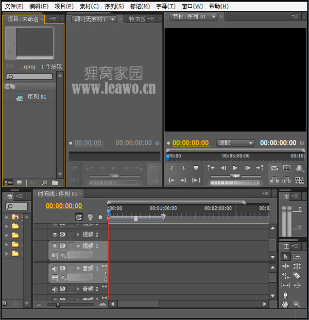The image size is (309, 320).
Task: Toggle Snap in the timeline
Action: coord(79,217)
